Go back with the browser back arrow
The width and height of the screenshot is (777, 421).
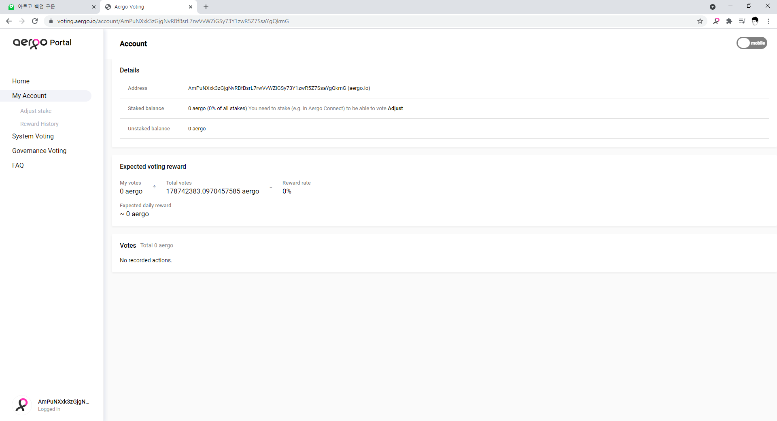point(9,21)
